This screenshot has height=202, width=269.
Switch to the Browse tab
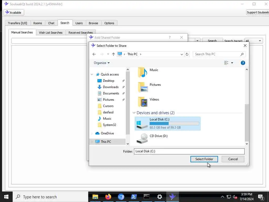[93, 23]
